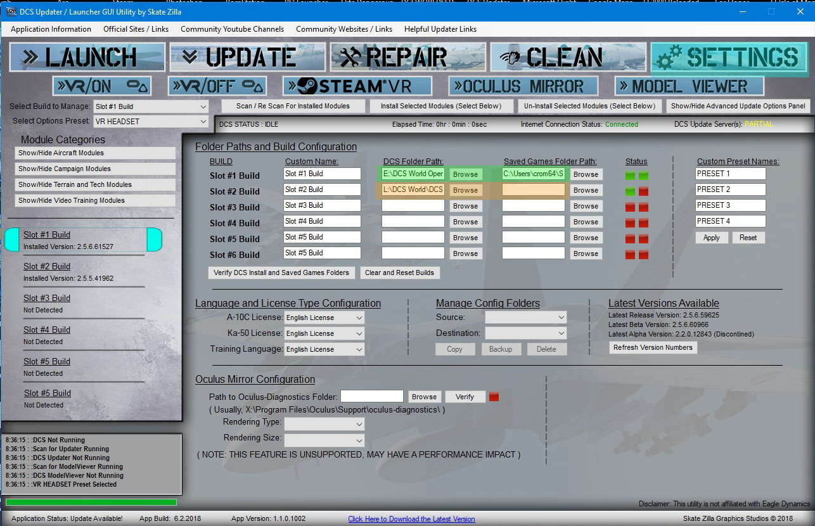Screen dimensions: 815x526
Task: Click the UPDATE banner button
Action: (x=248, y=57)
